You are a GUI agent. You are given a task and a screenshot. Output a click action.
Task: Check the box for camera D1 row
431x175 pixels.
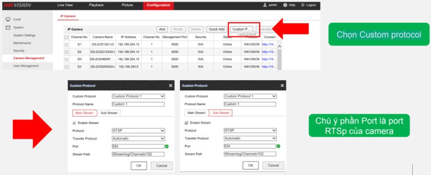67,45
